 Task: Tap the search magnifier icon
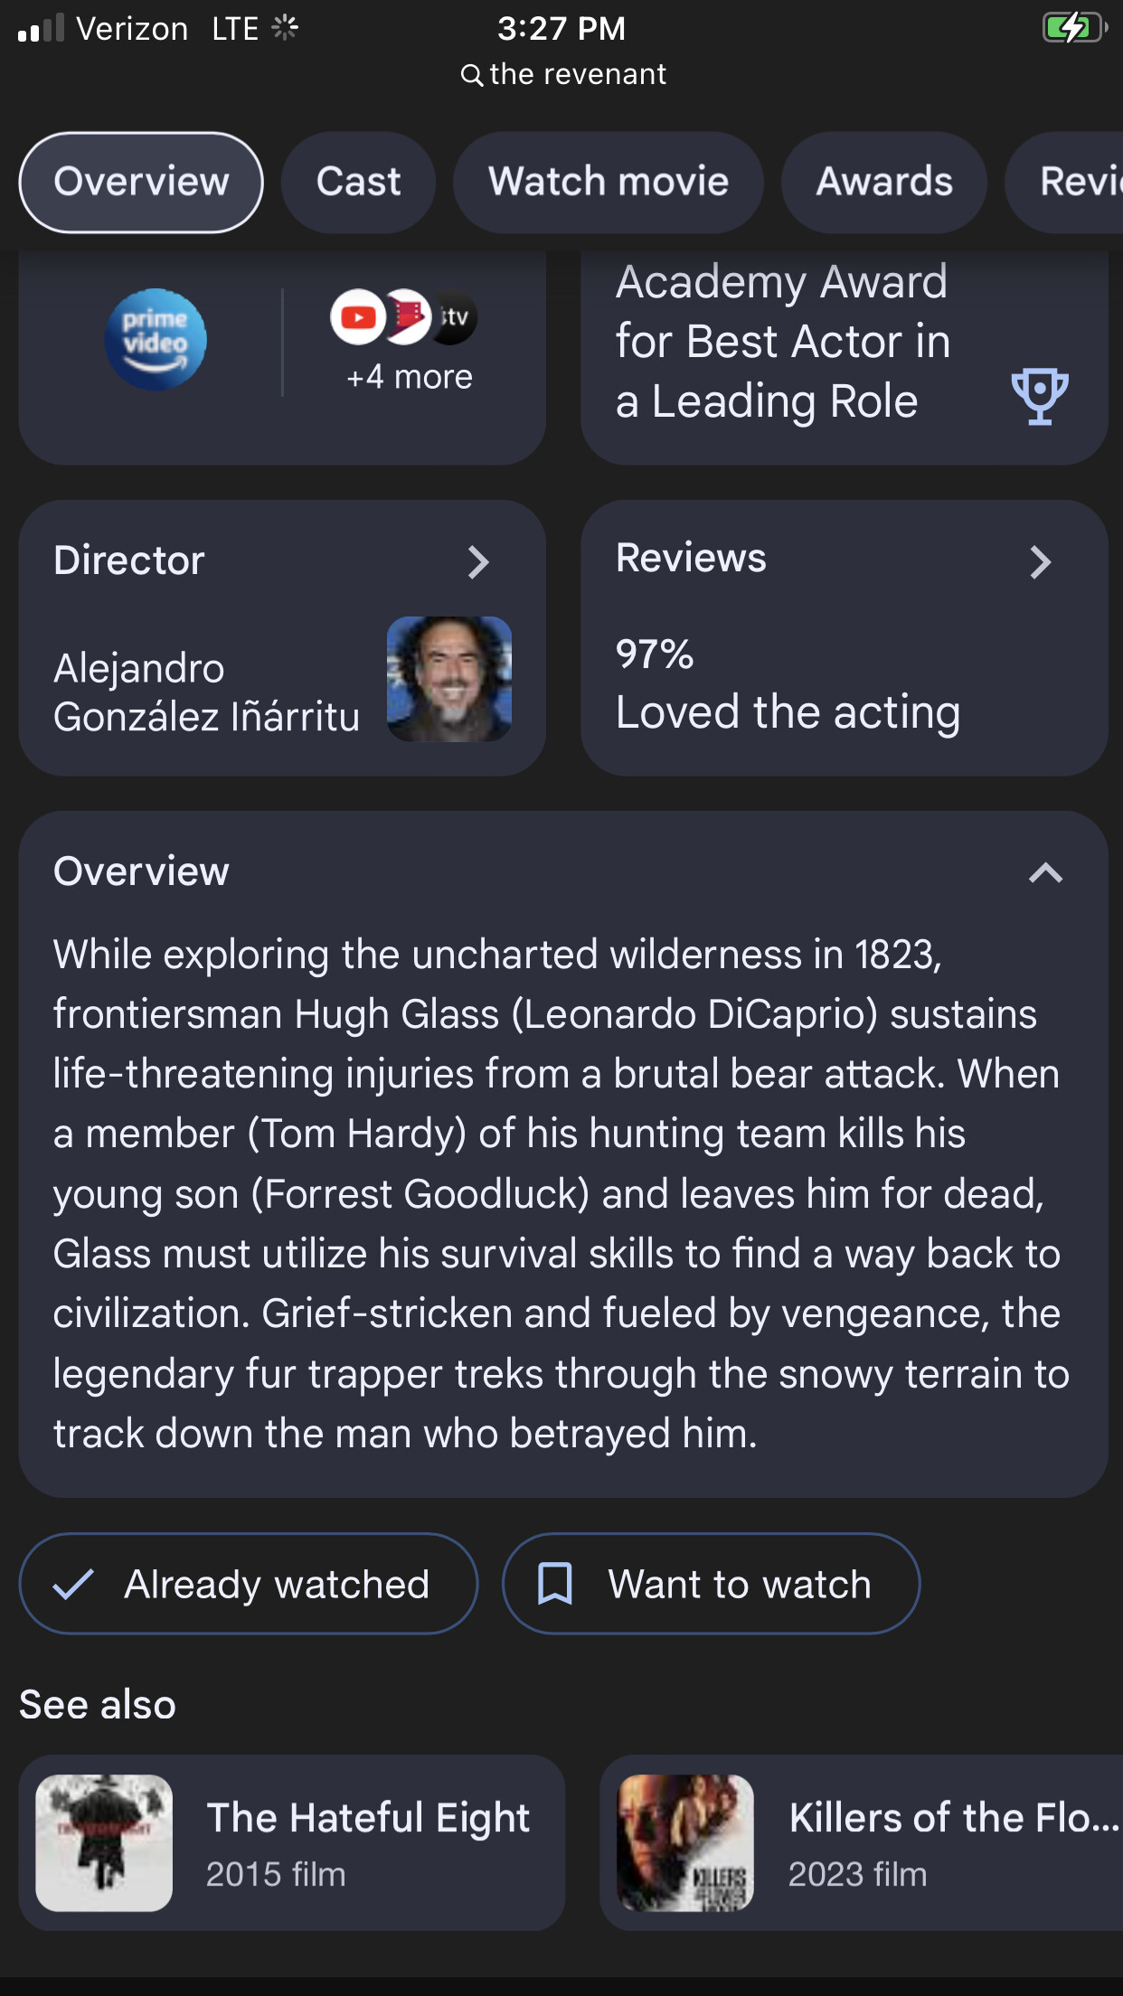[471, 75]
